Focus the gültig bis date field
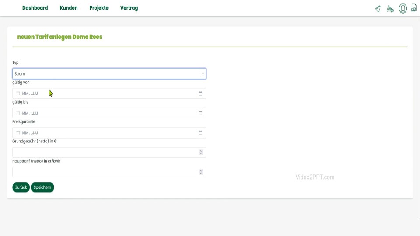420x236 pixels. (101, 113)
